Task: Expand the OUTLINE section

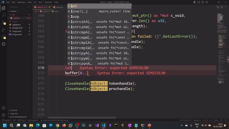Action: (x=20, y=110)
